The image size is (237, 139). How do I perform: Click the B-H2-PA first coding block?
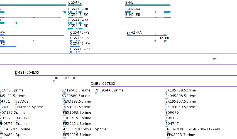129,35
